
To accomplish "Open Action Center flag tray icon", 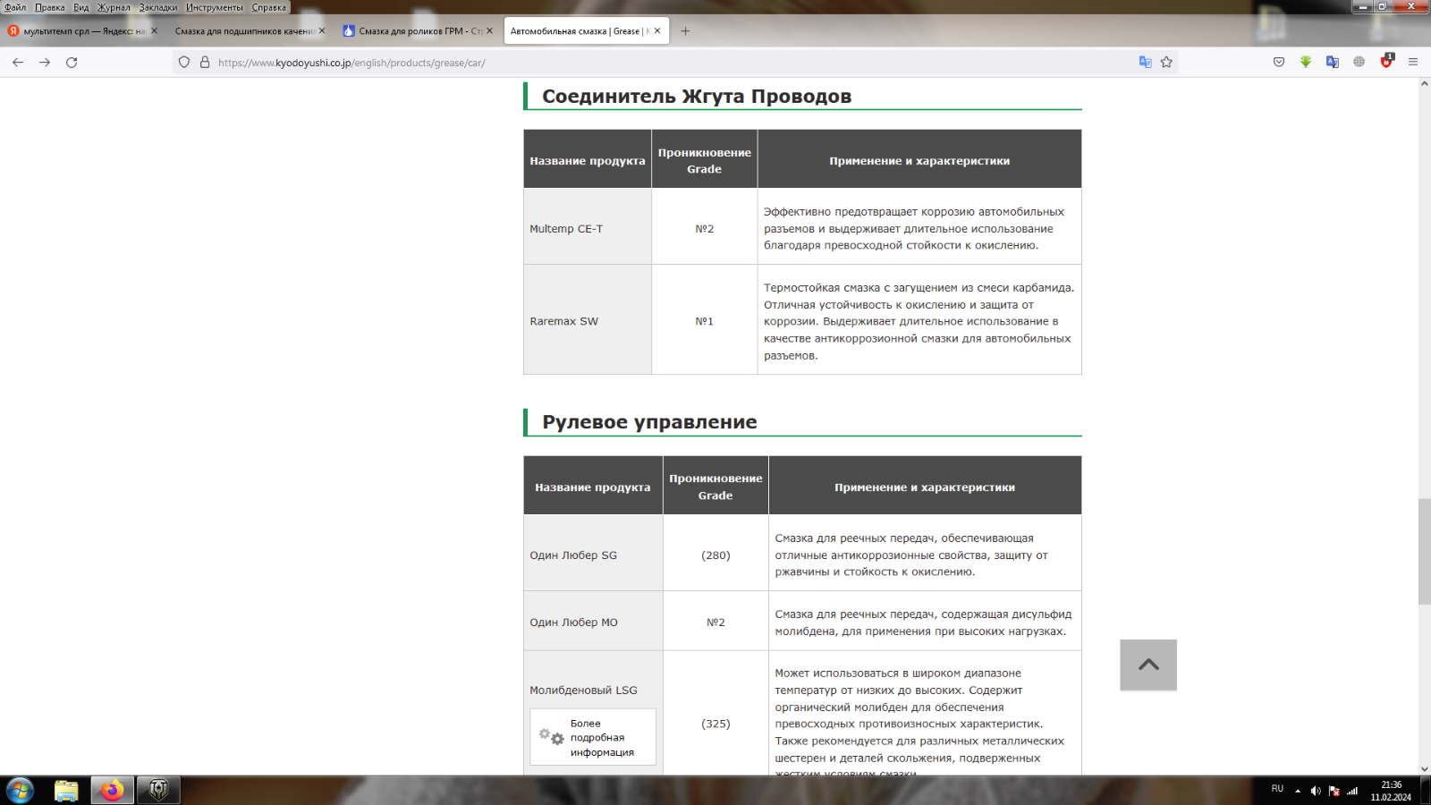I will pos(1334,791).
